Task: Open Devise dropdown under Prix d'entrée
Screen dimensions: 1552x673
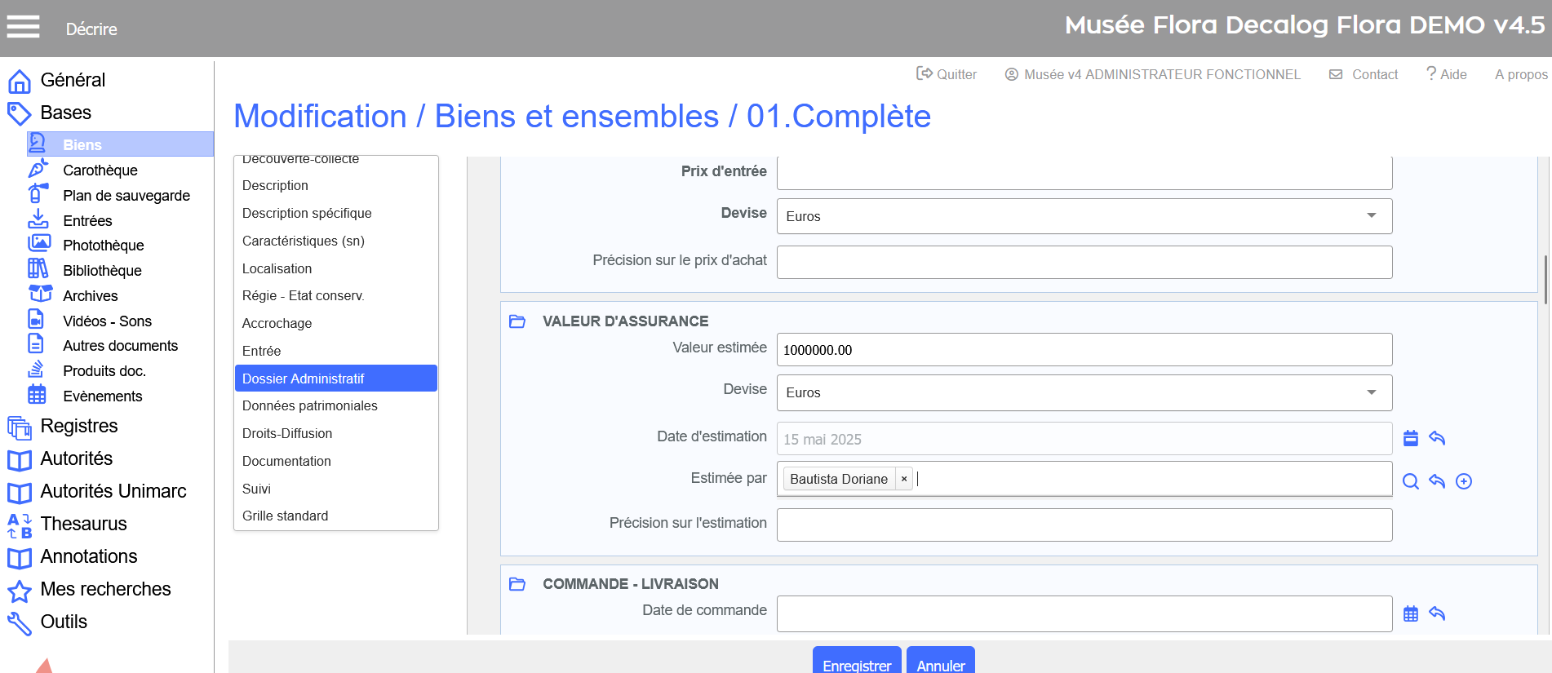Action: pos(1084,216)
